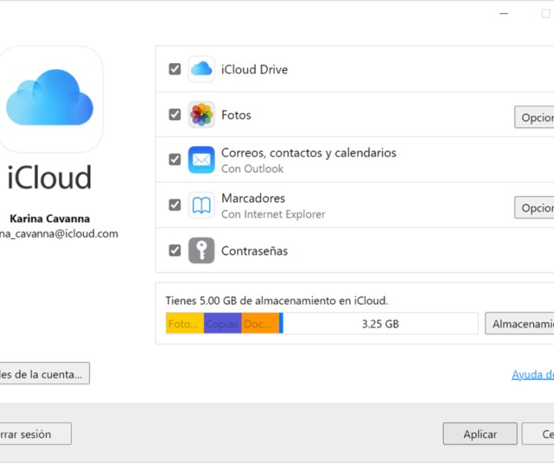The width and height of the screenshot is (554, 463).
Task: Minimize the iCloud window
Action: pos(503,13)
